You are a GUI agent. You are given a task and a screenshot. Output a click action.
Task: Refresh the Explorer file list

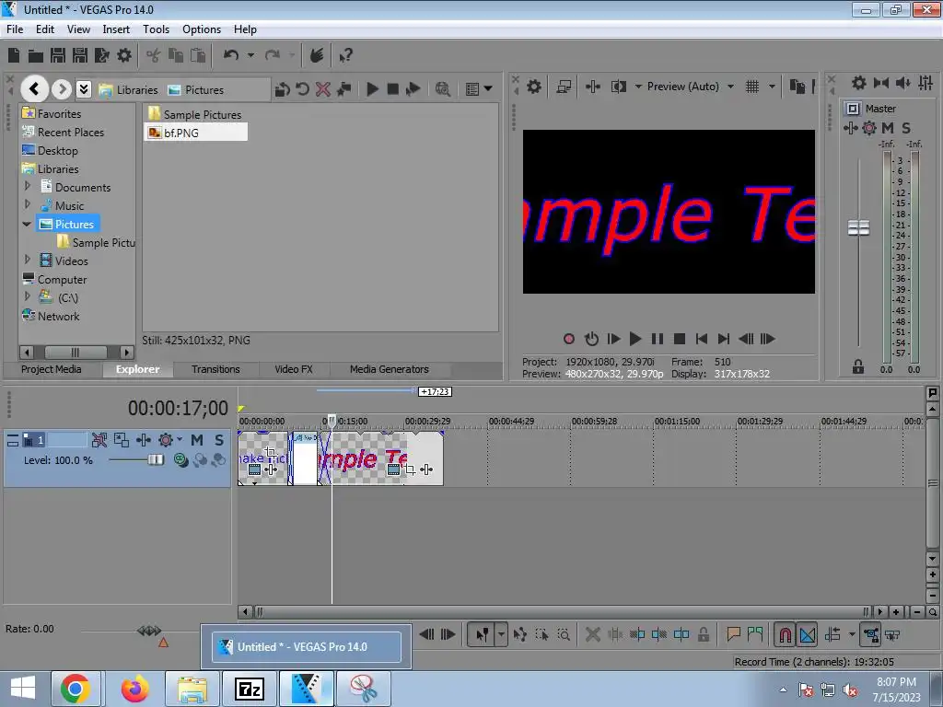click(302, 89)
